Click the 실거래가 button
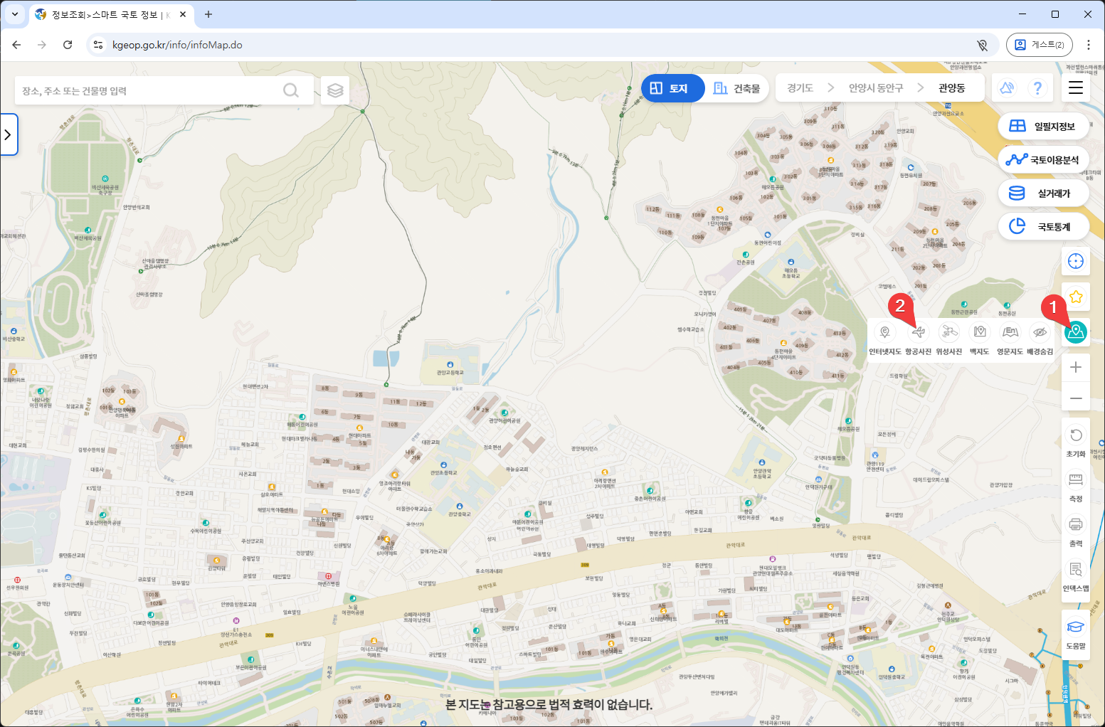 click(x=1043, y=193)
